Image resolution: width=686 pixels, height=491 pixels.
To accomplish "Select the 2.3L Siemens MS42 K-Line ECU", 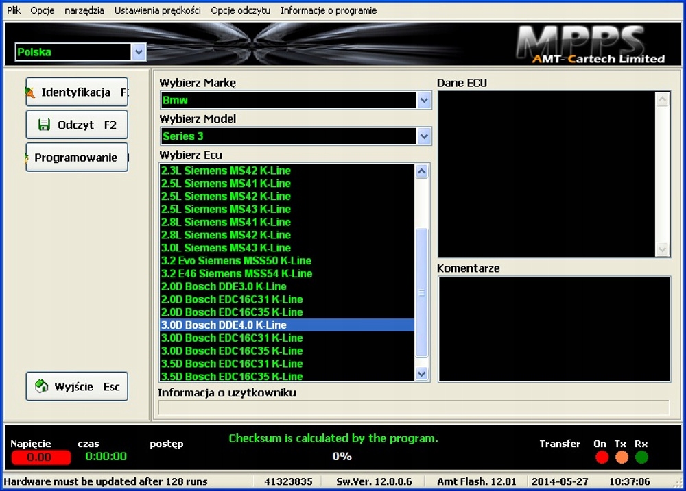I will point(226,171).
